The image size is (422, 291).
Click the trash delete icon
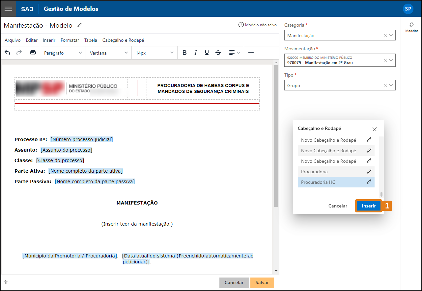tap(6, 283)
